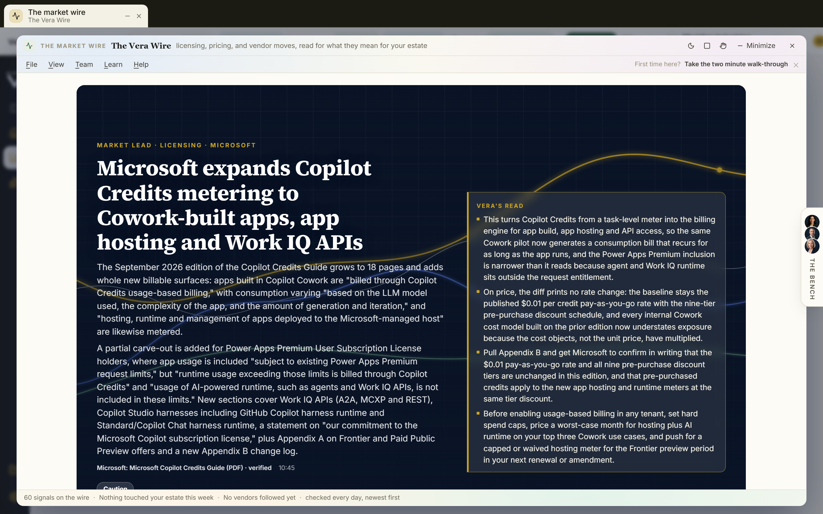Viewport: 823px width, 514px height.
Task: Click the MARKET LEAD · LICENSING · MICROSOFT tag line
Action: click(176, 145)
